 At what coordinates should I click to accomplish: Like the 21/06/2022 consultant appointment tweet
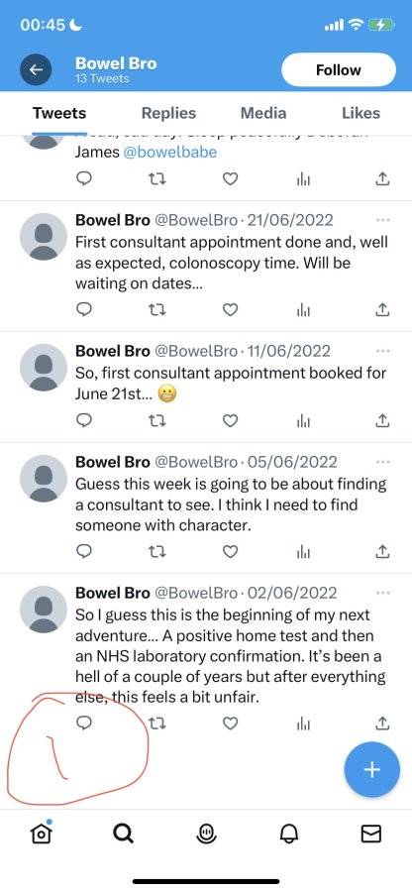click(230, 309)
